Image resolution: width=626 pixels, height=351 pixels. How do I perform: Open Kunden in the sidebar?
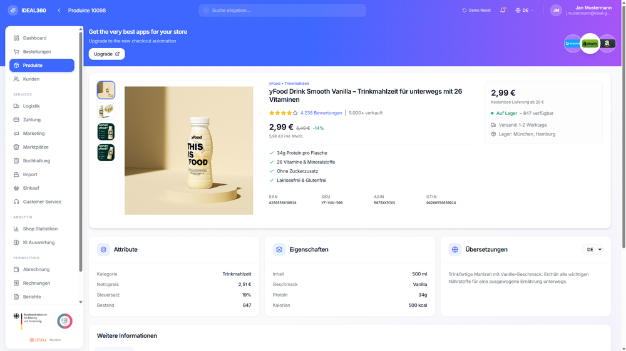[42, 79]
